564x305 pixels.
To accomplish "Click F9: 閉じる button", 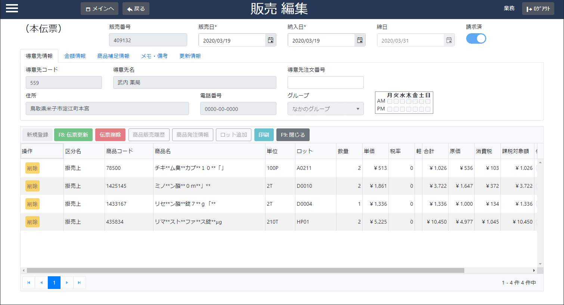I will click(x=293, y=135).
